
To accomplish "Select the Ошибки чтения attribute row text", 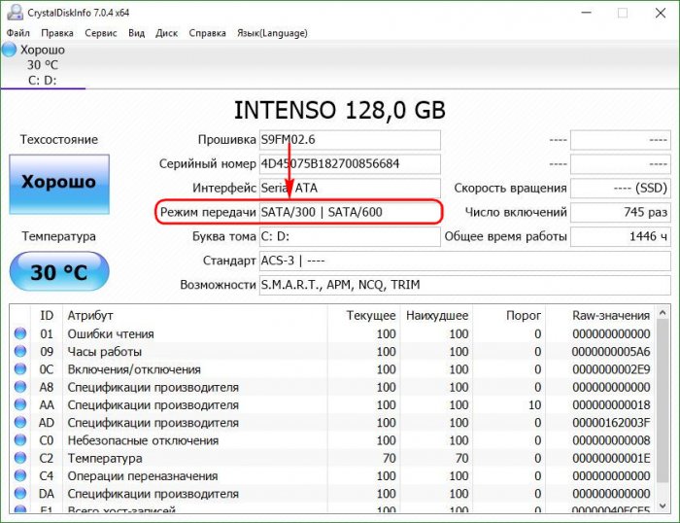I will (111, 333).
